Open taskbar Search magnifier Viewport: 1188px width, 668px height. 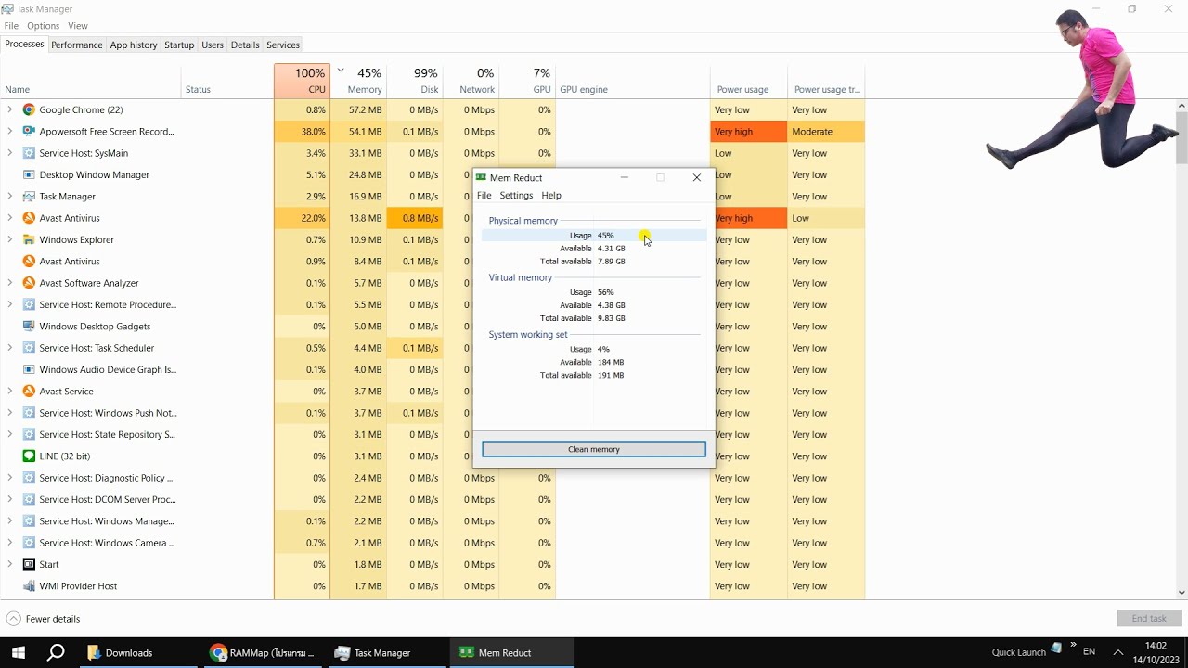coord(56,652)
